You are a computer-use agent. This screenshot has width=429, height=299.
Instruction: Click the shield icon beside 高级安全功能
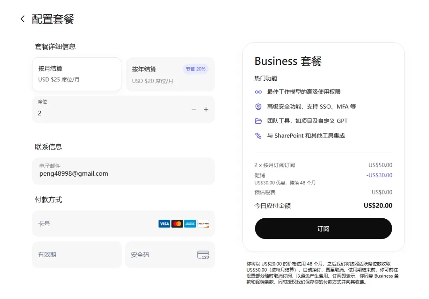pyautogui.click(x=258, y=107)
